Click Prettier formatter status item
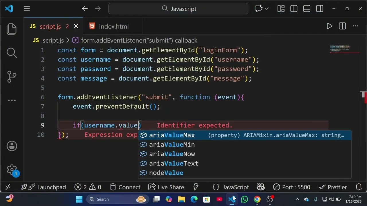 tap(333, 187)
